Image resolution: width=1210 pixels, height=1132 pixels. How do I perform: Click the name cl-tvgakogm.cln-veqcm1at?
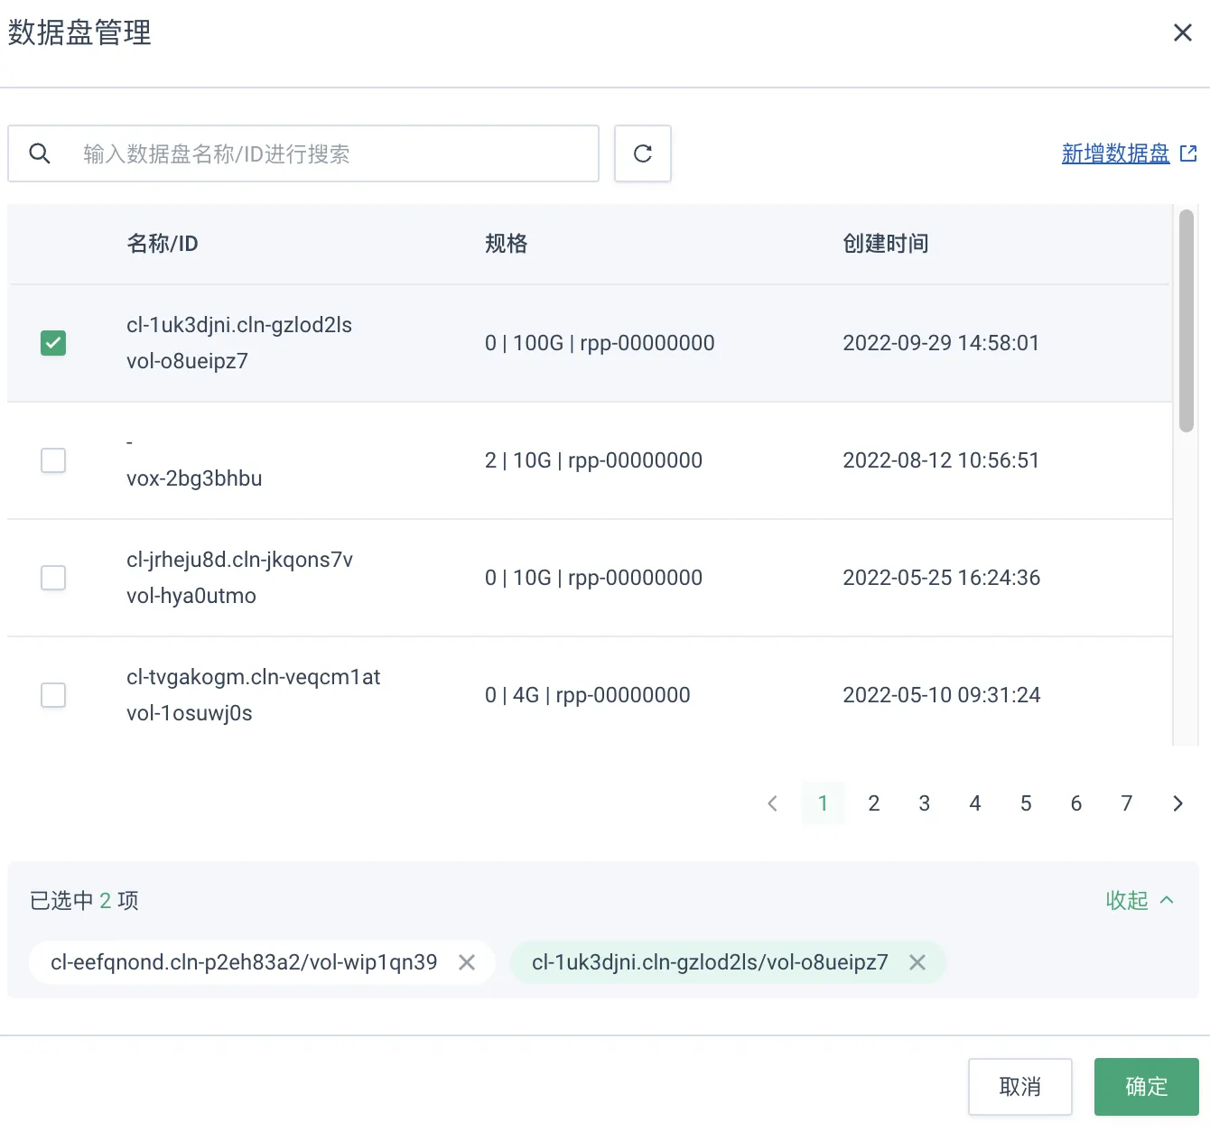point(254,677)
